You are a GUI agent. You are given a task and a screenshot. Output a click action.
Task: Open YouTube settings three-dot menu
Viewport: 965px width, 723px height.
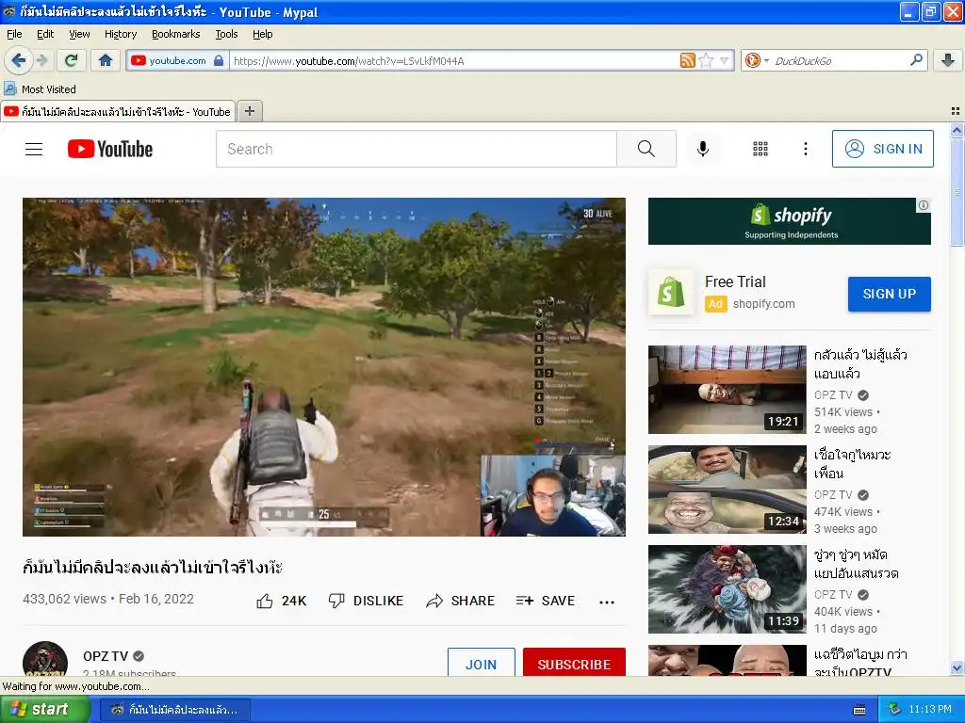pos(805,149)
